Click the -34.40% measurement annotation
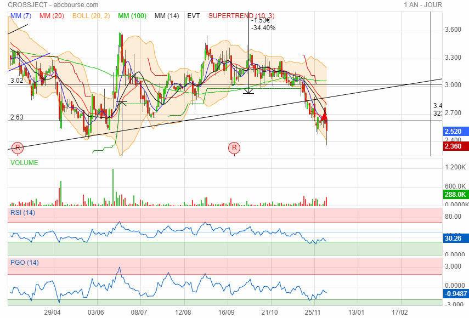469x318 pixels. [263, 28]
